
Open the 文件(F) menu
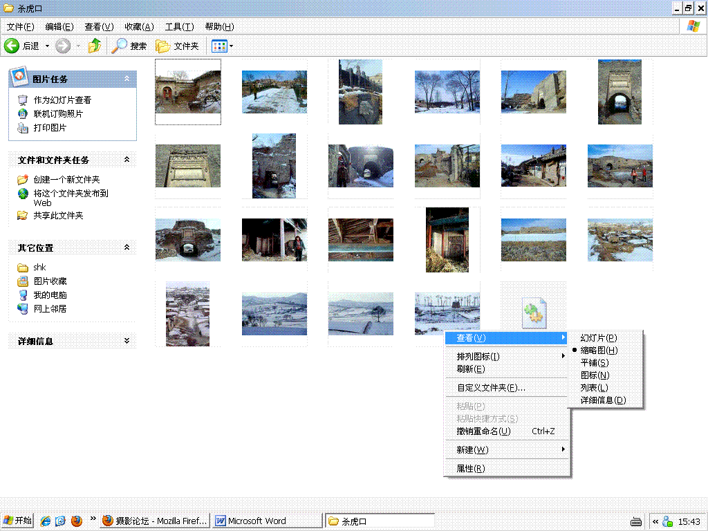[x=20, y=27]
